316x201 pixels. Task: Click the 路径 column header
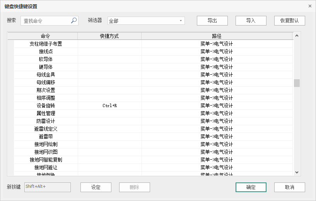(x=217, y=36)
